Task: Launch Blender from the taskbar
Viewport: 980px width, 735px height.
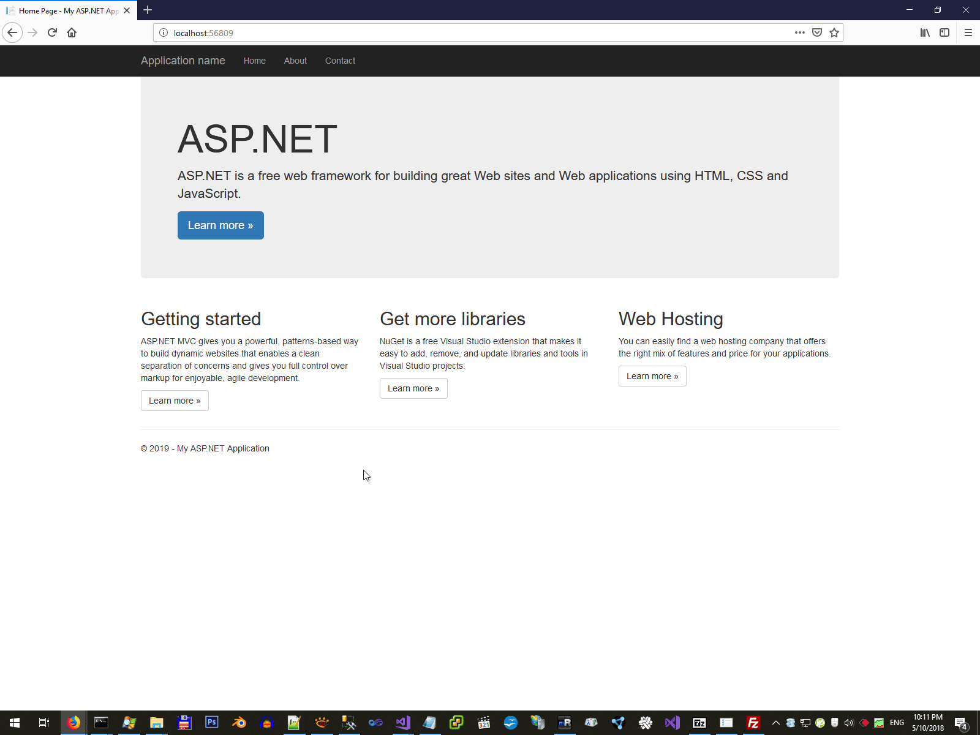Action: pyautogui.click(x=239, y=723)
